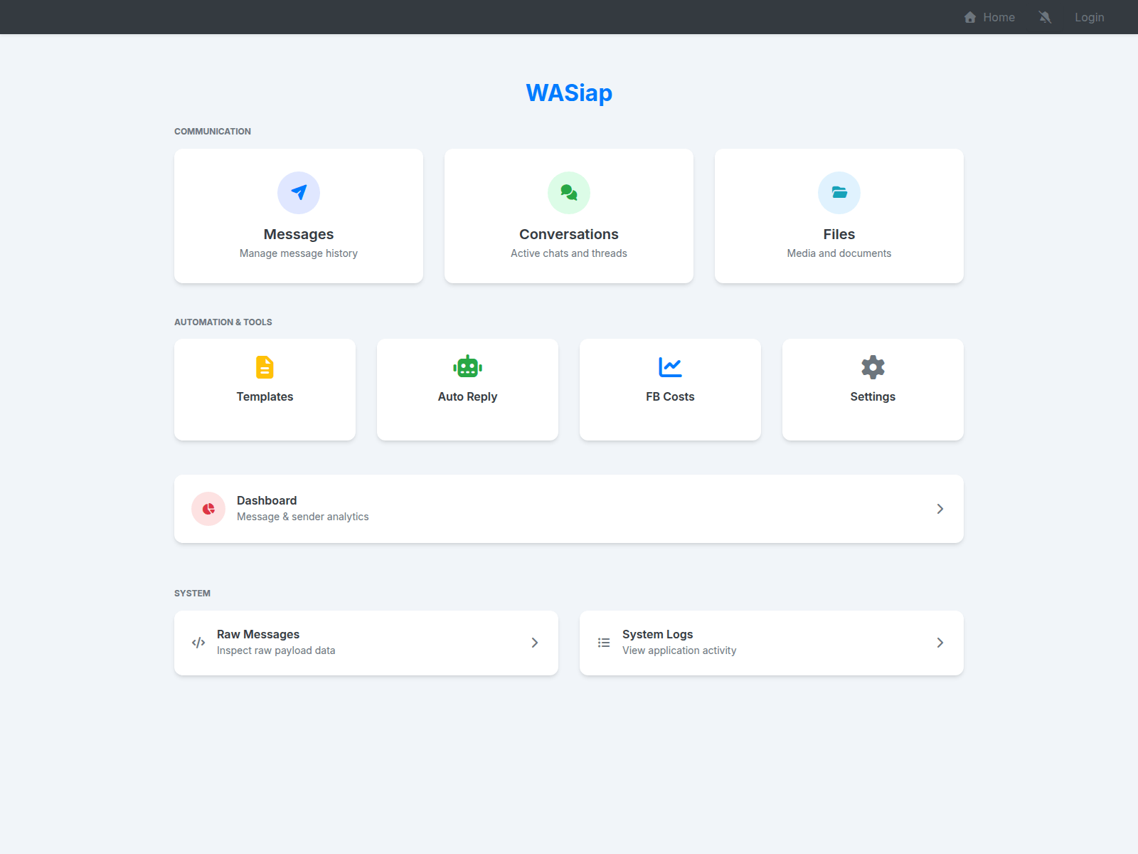Click the paper plane Messages icon
1138x854 pixels.
click(x=299, y=193)
